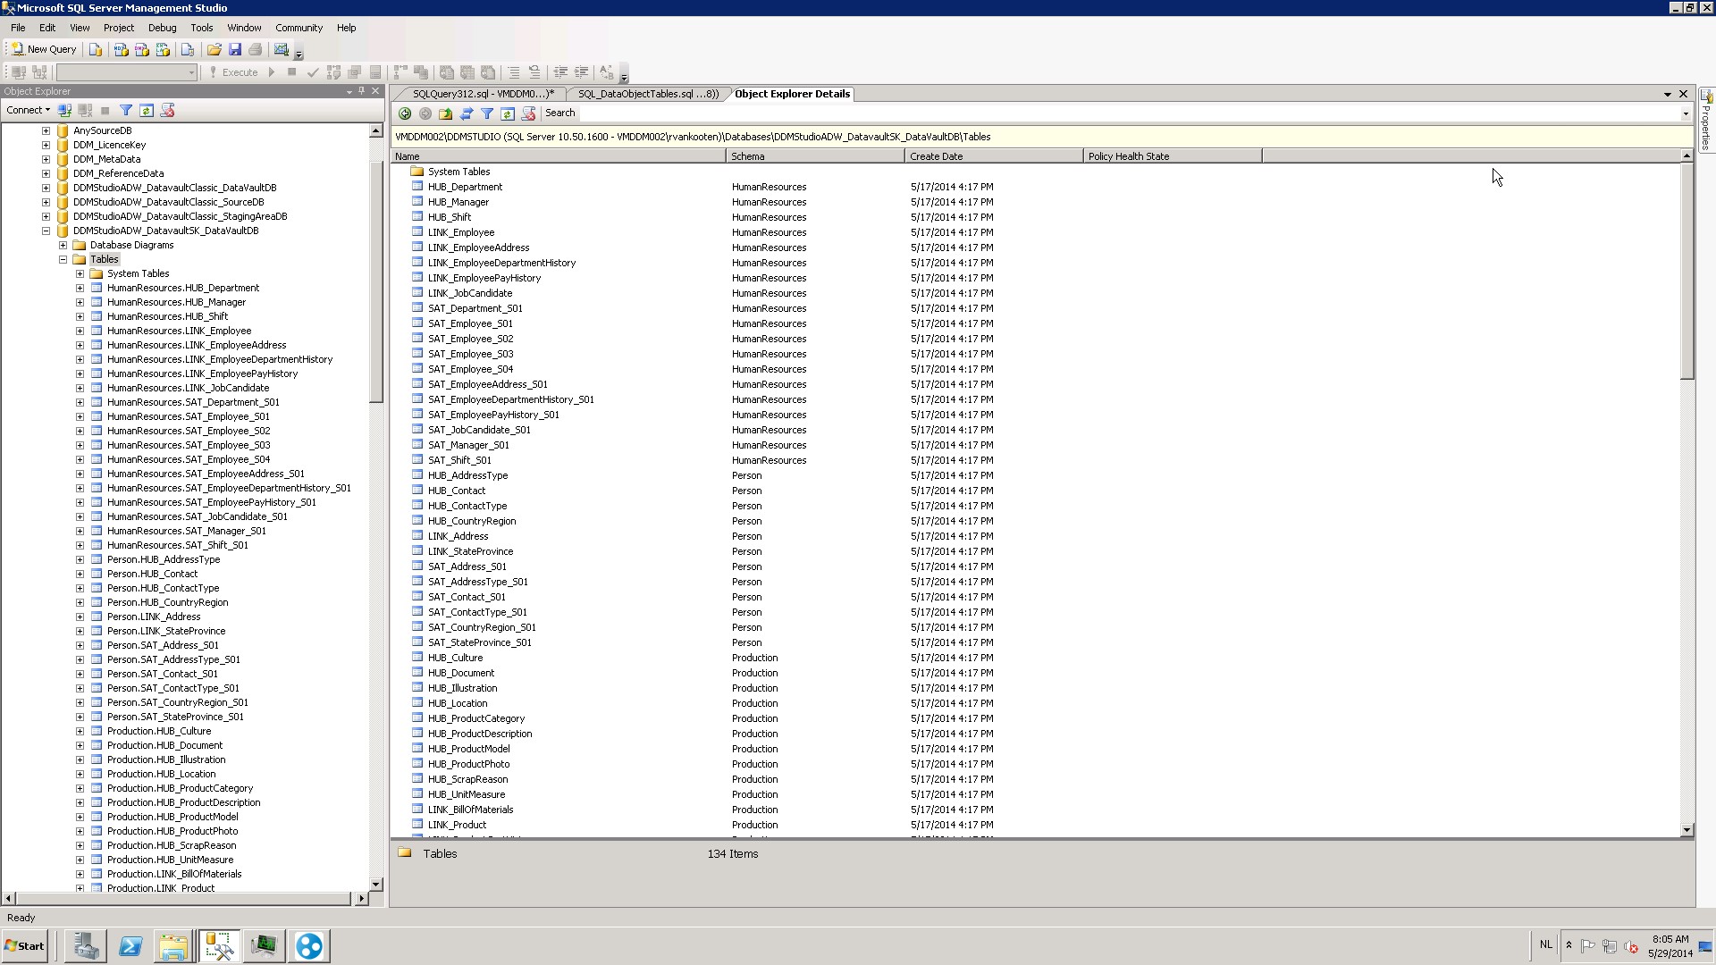
Task: Sort by the Name column header
Action: [559, 156]
